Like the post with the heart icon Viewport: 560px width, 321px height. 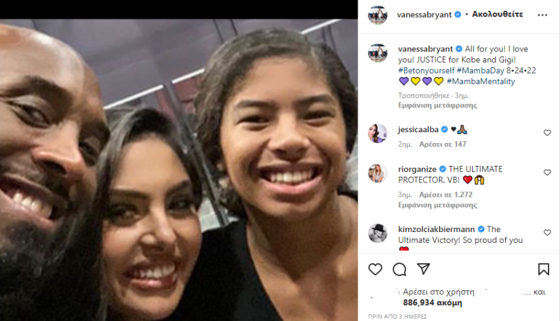click(375, 270)
